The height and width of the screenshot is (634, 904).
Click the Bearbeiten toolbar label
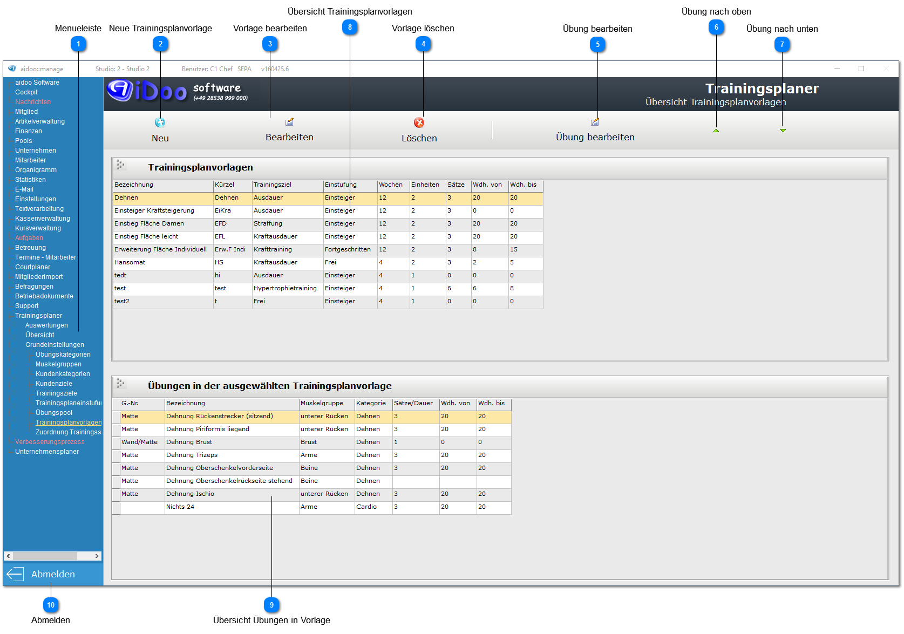(289, 137)
